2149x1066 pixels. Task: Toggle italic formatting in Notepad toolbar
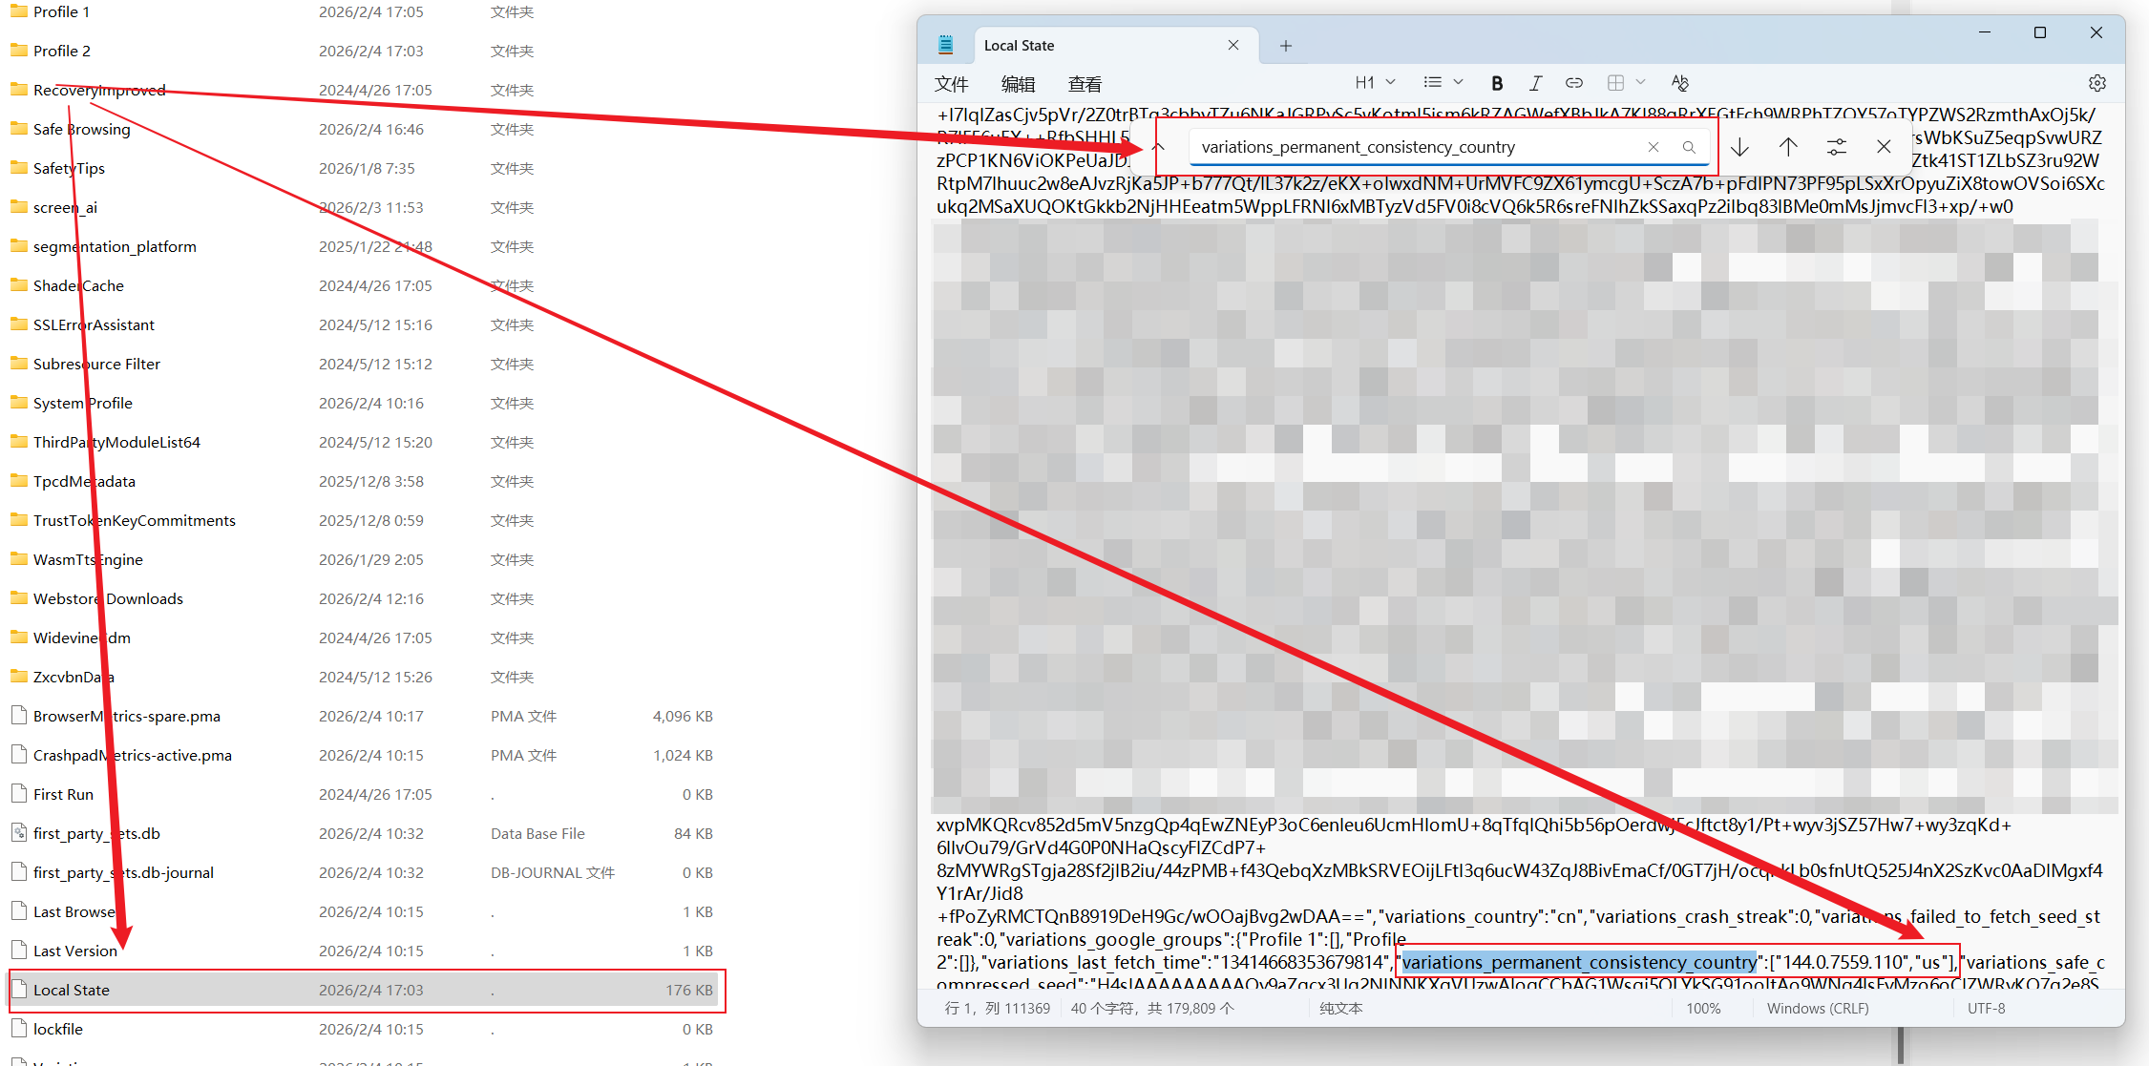(1535, 83)
